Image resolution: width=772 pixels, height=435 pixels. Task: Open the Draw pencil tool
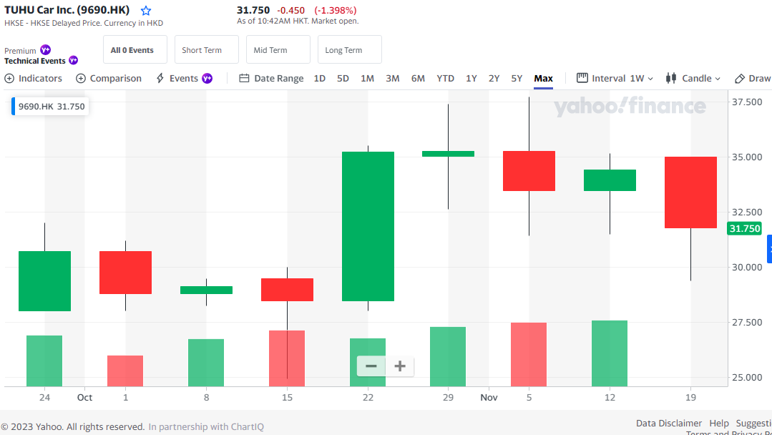(x=752, y=78)
